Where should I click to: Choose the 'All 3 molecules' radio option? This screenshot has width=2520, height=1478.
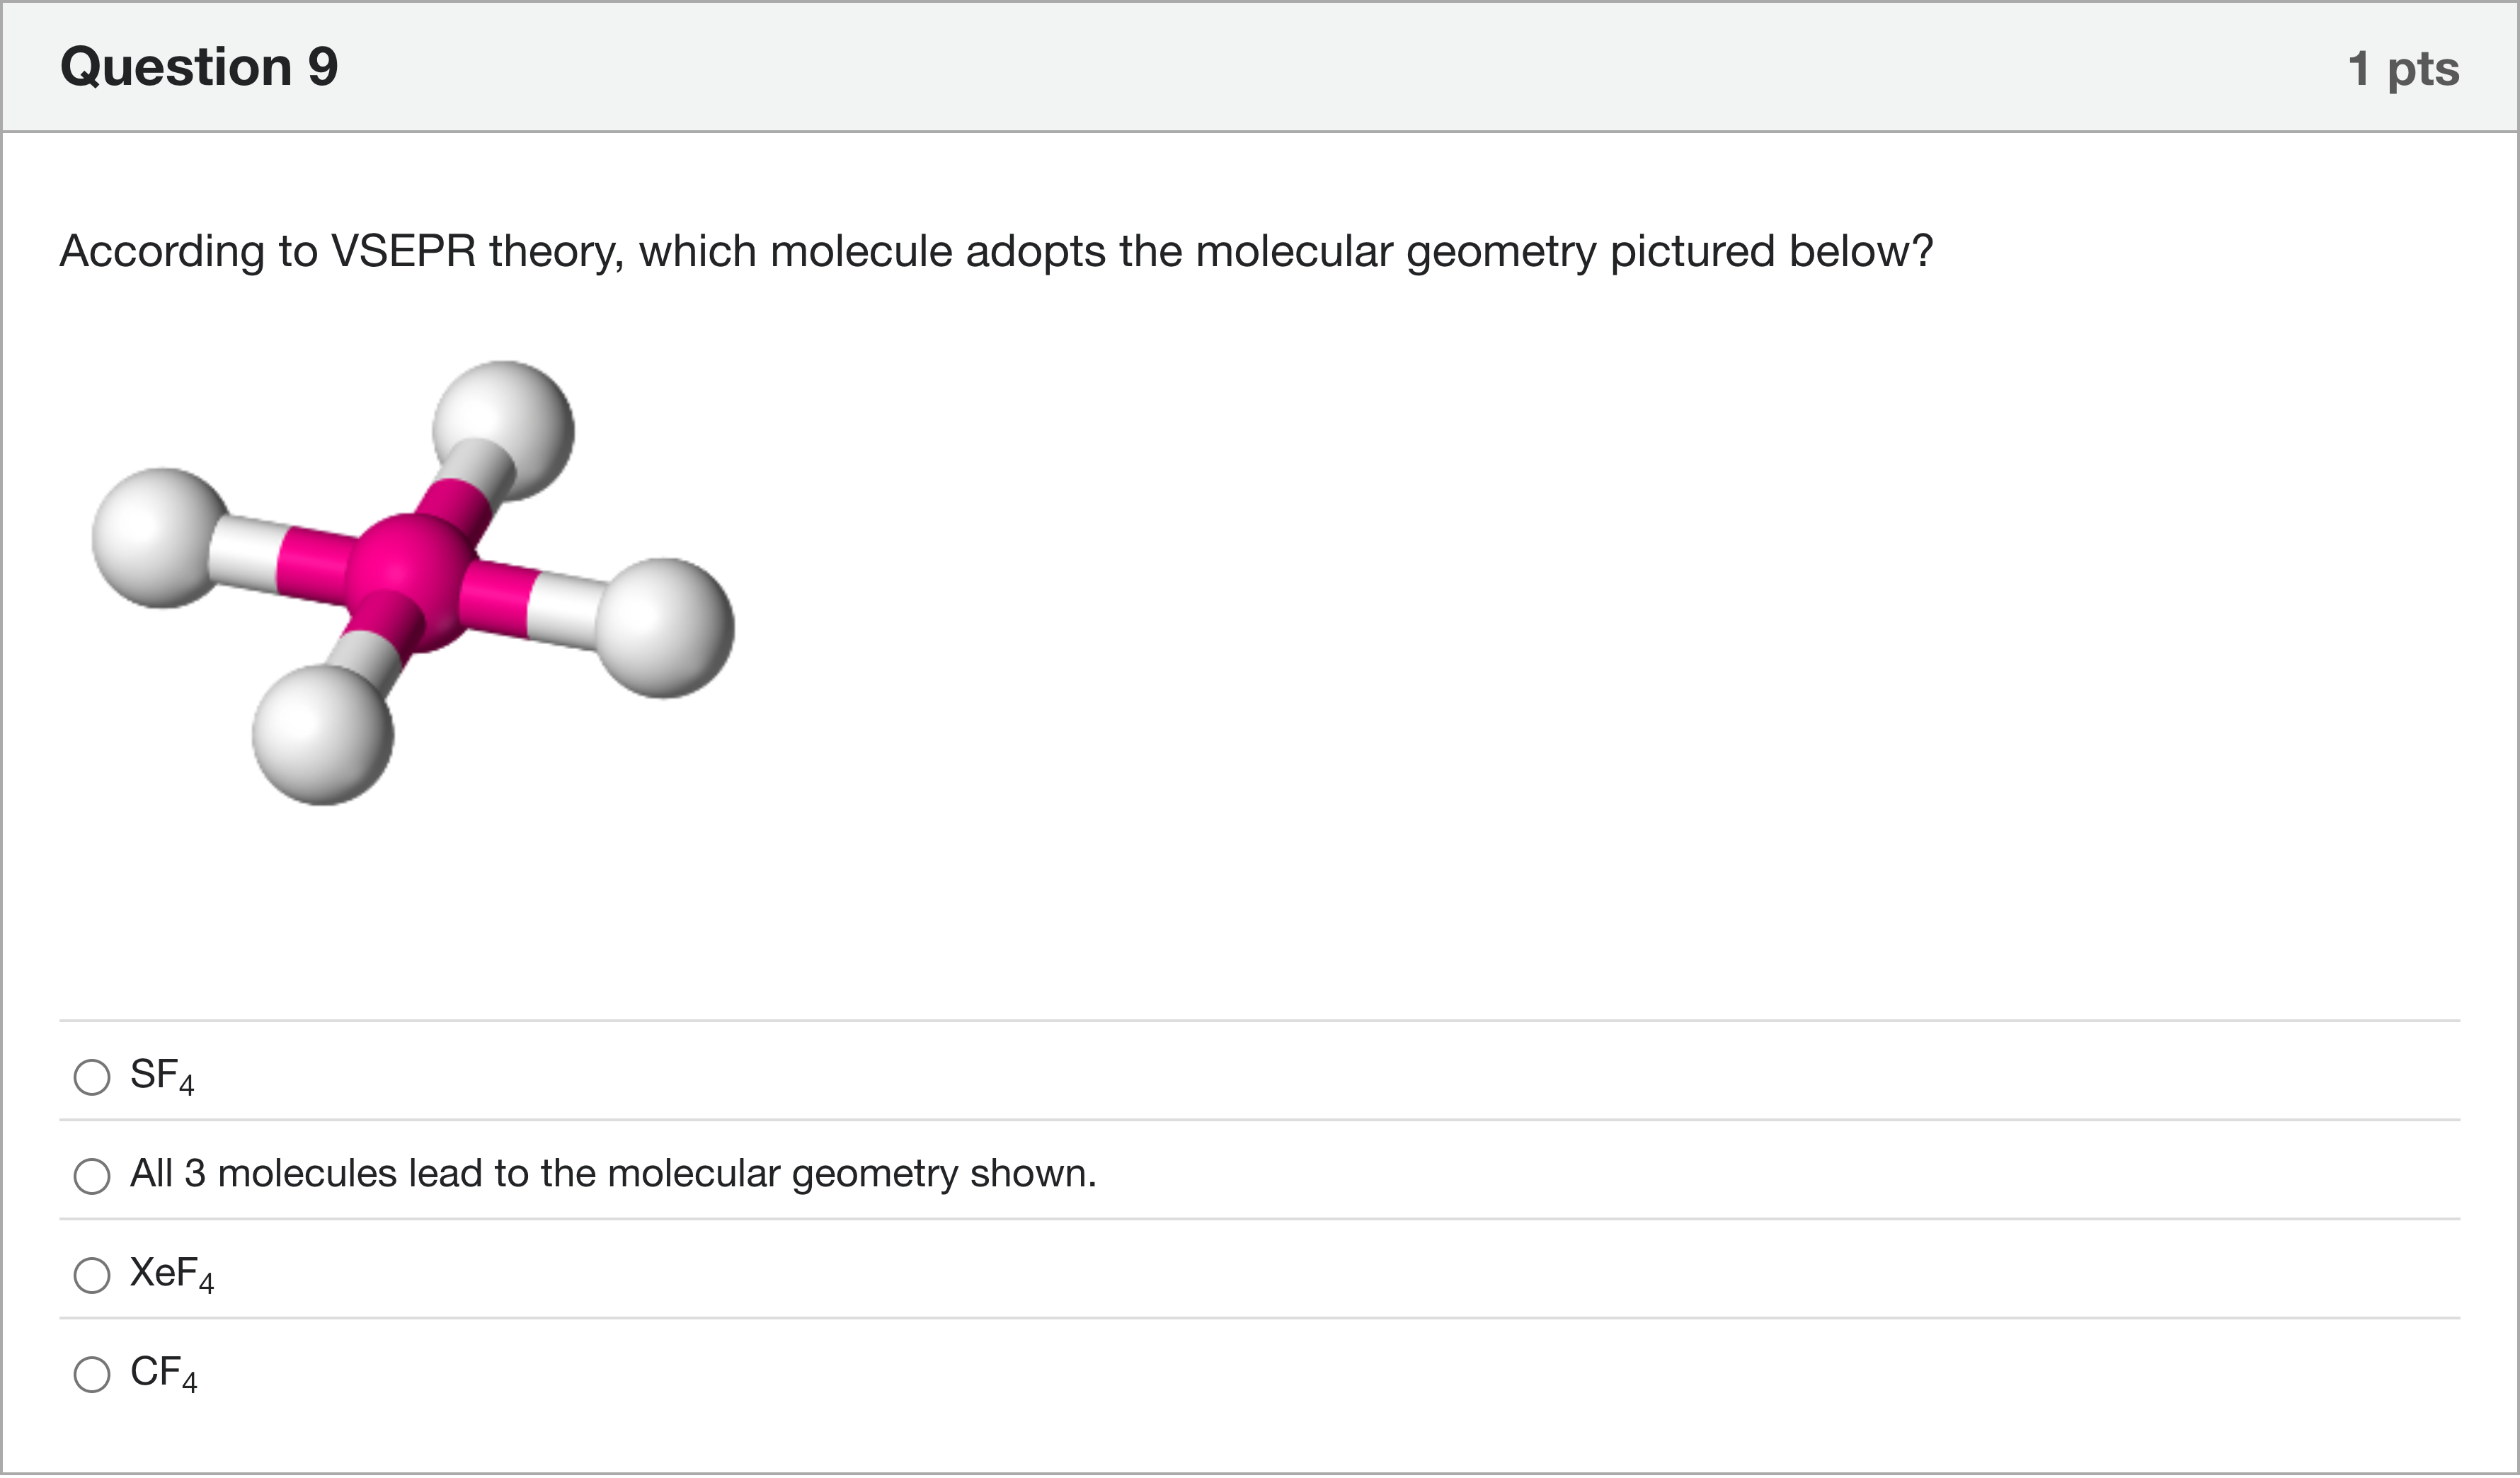(x=92, y=1177)
